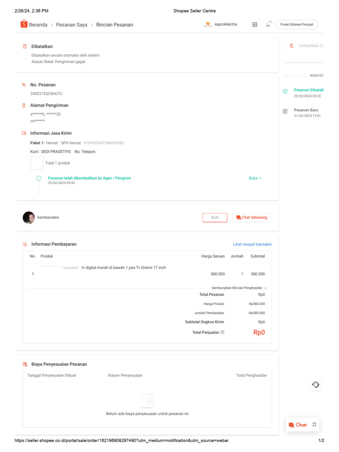Expand the Chat window icon
The width and height of the screenshot is (339, 452).
click(x=314, y=425)
